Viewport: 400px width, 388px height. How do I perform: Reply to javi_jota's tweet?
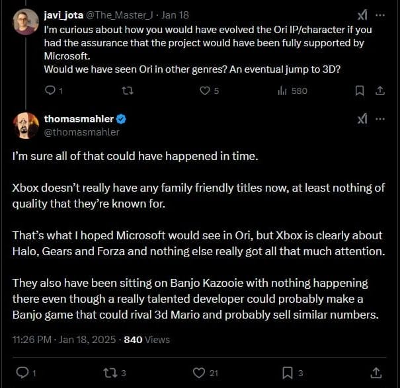coord(50,90)
